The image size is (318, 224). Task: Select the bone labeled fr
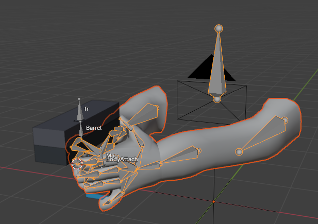80,110
